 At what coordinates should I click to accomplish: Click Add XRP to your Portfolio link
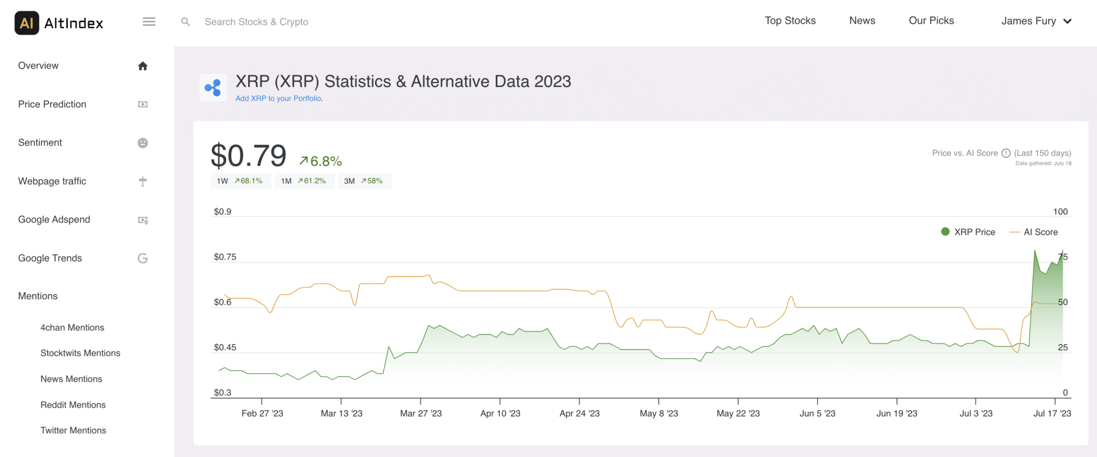[x=278, y=98]
